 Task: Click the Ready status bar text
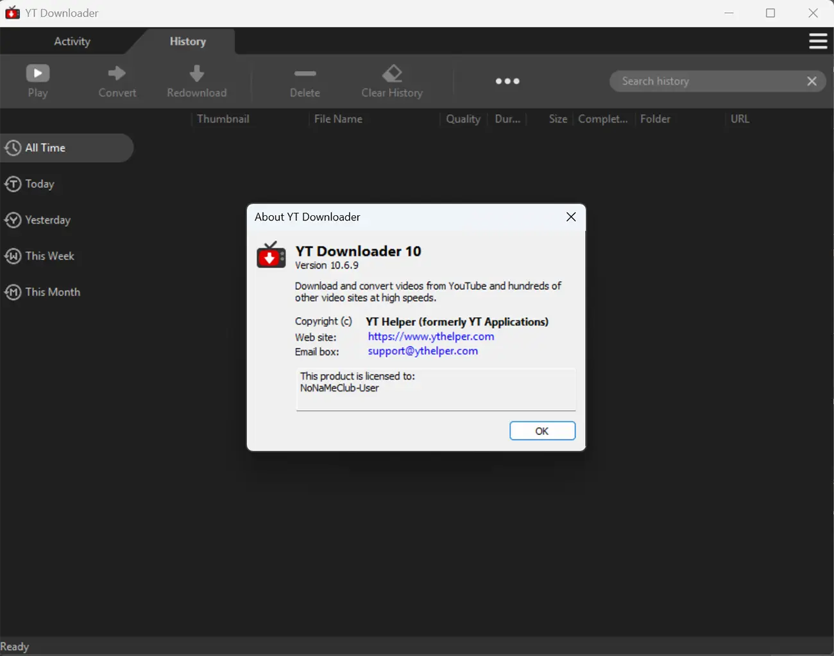coord(15,646)
